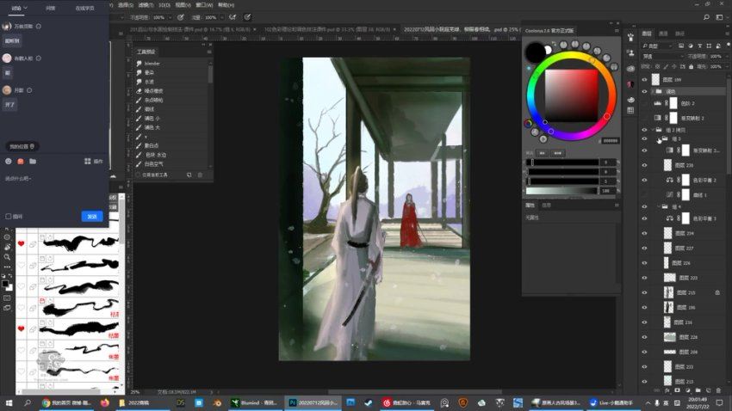Click the lock all icon in layers panel

pos(692,66)
